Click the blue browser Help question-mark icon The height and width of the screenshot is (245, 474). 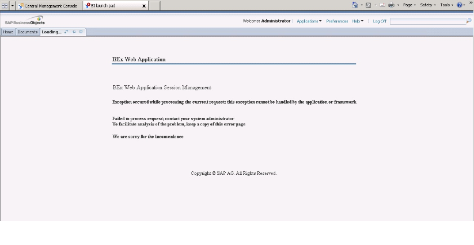[x=460, y=5]
